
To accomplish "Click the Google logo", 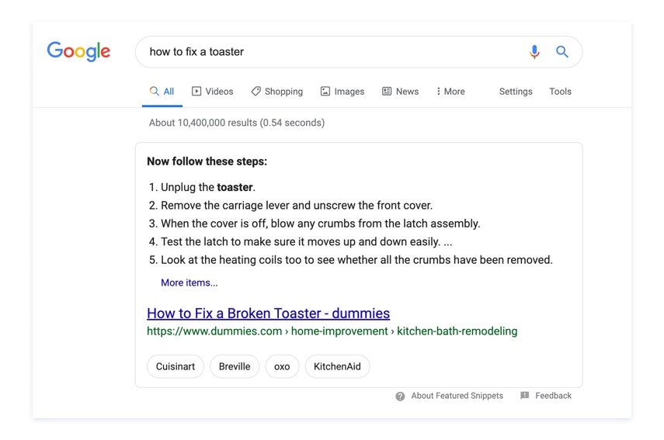I will [x=78, y=51].
